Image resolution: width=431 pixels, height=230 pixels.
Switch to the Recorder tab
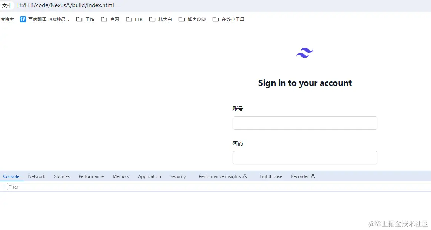point(303,176)
